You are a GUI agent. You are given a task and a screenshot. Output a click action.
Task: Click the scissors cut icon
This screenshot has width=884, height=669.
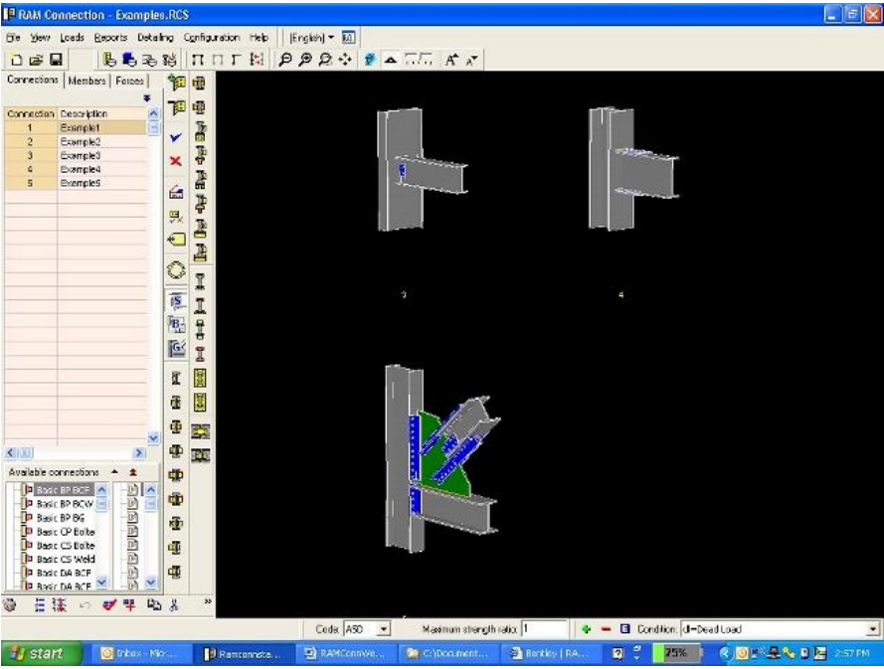[174, 605]
